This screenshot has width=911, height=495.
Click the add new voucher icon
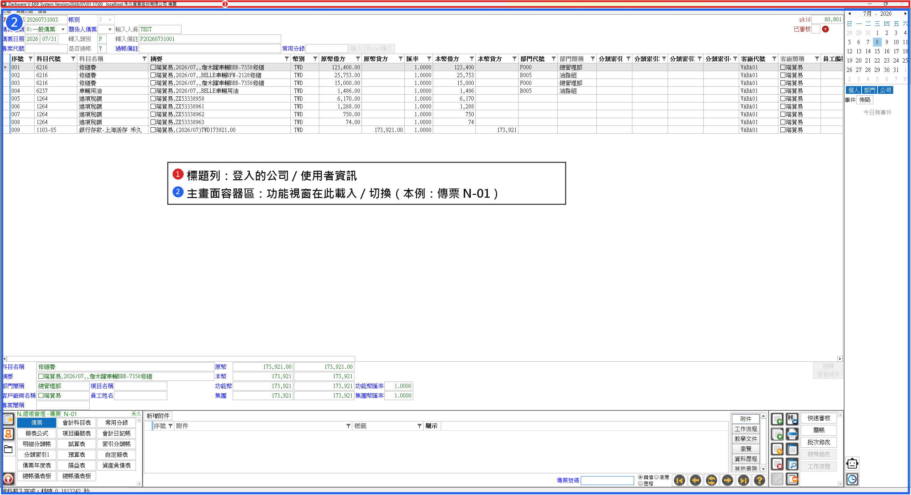coord(777,419)
